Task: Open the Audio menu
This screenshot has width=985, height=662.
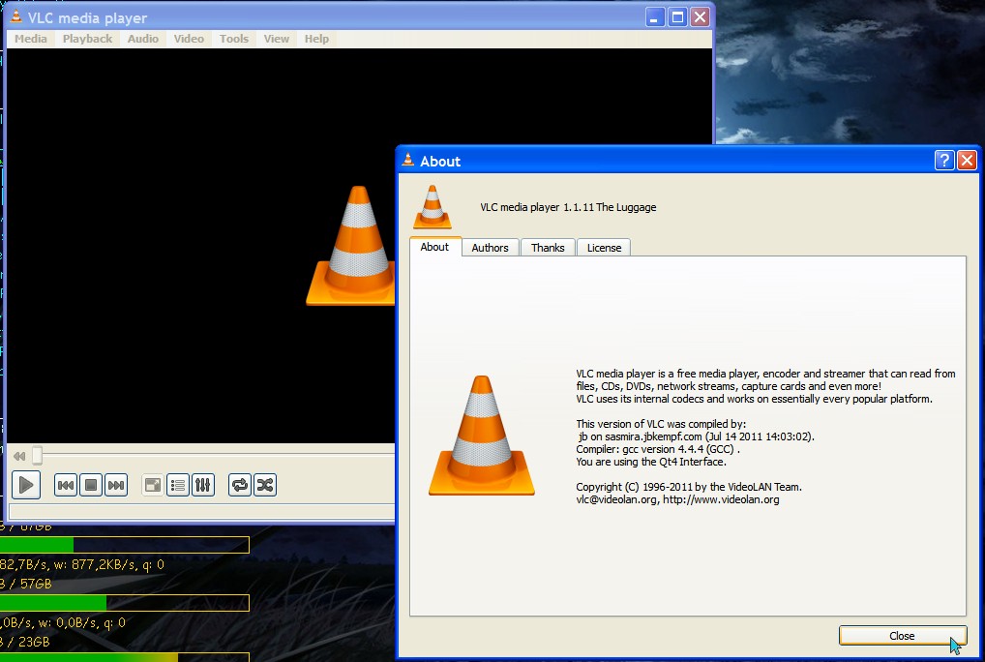Action: pyautogui.click(x=143, y=39)
